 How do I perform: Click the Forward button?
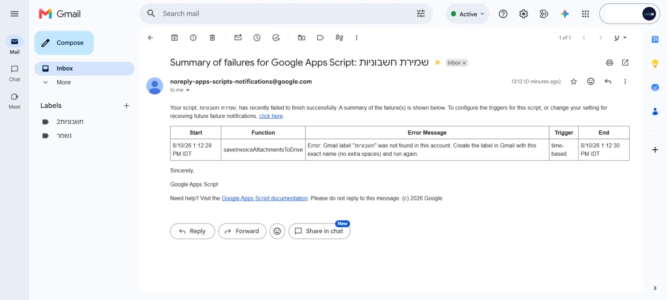pyautogui.click(x=242, y=231)
